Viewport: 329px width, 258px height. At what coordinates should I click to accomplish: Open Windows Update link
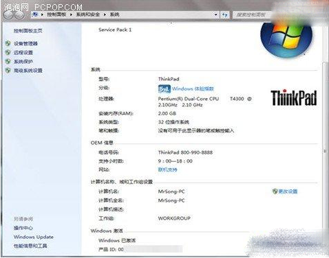[34, 237]
